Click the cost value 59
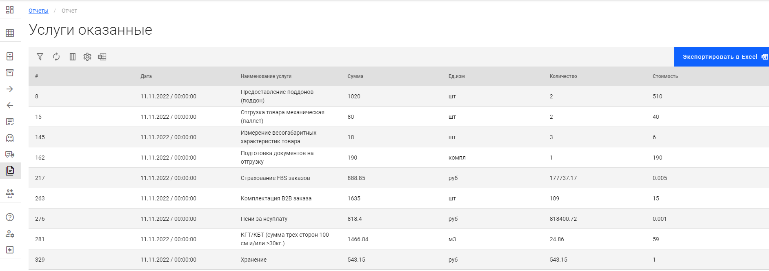 tap(656, 239)
